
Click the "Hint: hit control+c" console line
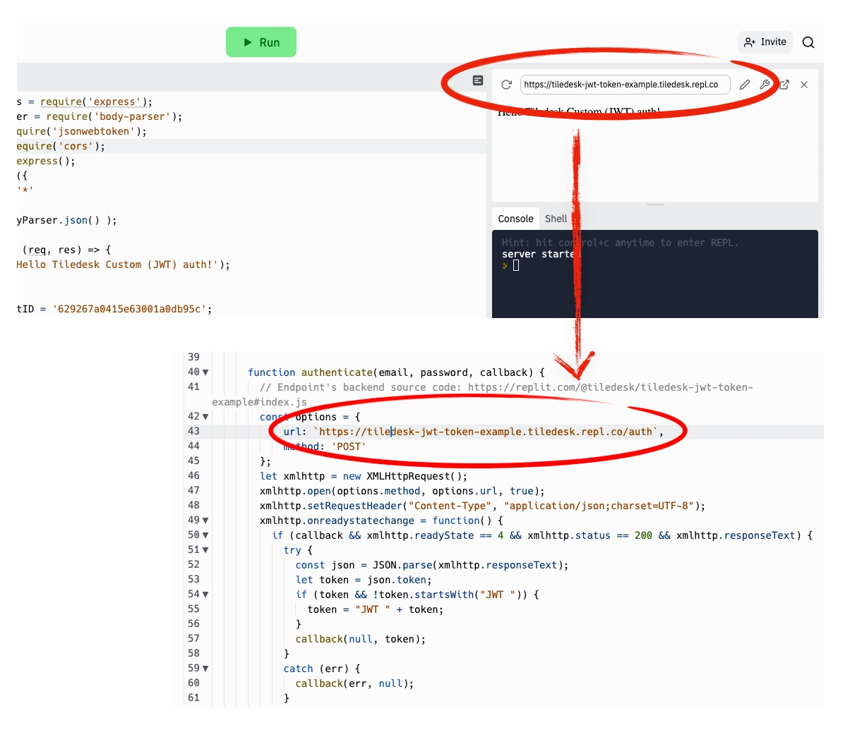coord(620,243)
